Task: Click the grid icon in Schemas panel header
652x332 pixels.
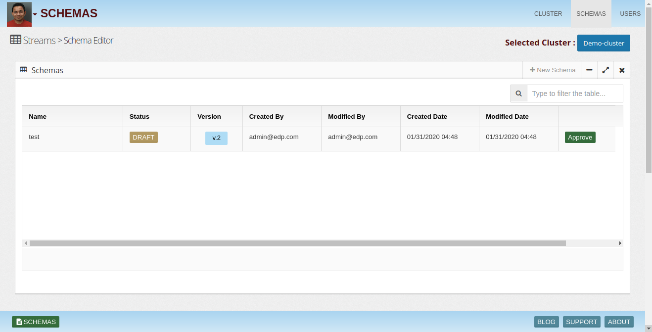Action: click(x=23, y=70)
